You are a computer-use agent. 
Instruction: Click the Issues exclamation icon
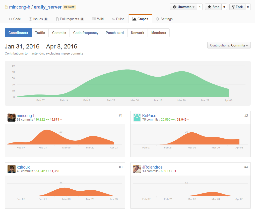[x=30, y=19]
